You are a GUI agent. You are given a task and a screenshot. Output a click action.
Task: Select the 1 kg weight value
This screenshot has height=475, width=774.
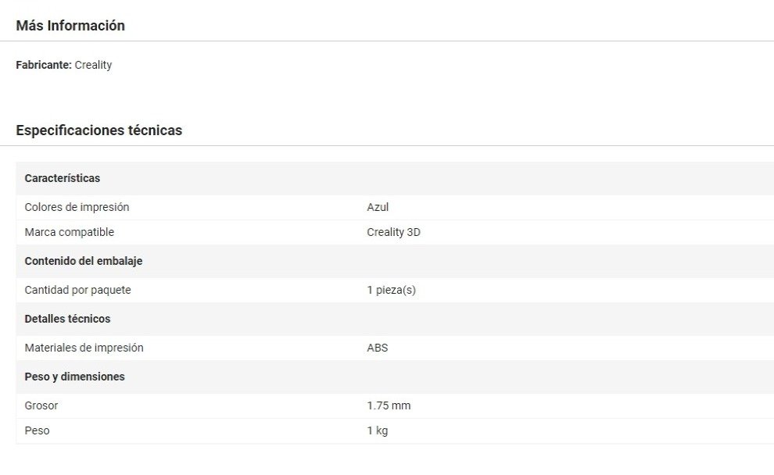[x=377, y=430]
